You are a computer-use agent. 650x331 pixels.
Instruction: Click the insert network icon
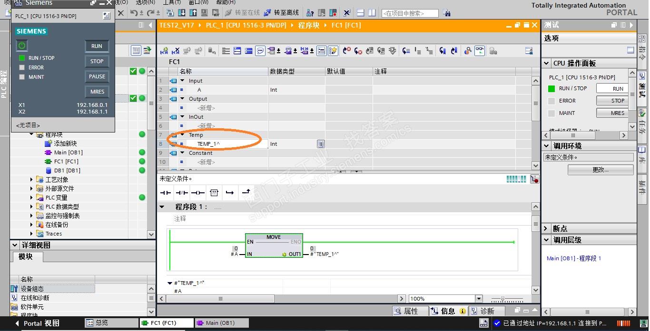tap(165, 51)
